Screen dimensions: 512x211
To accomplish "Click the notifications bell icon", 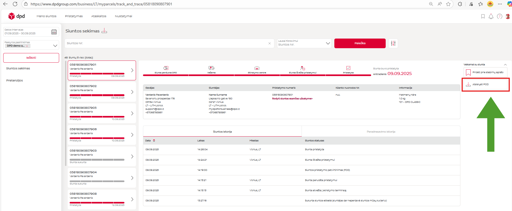I will click(x=491, y=16).
